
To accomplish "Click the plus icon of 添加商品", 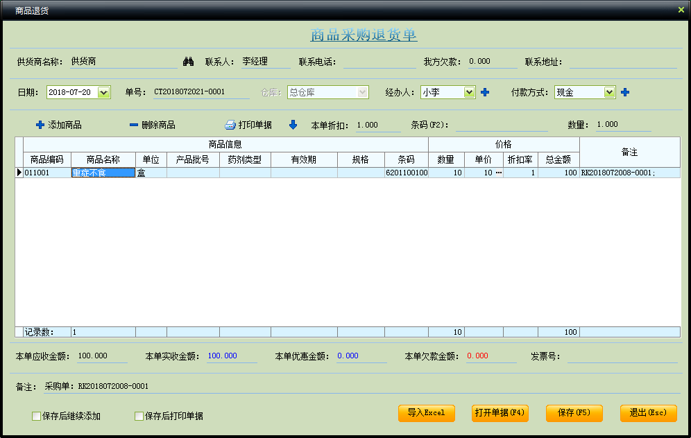I will pos(40,125).
